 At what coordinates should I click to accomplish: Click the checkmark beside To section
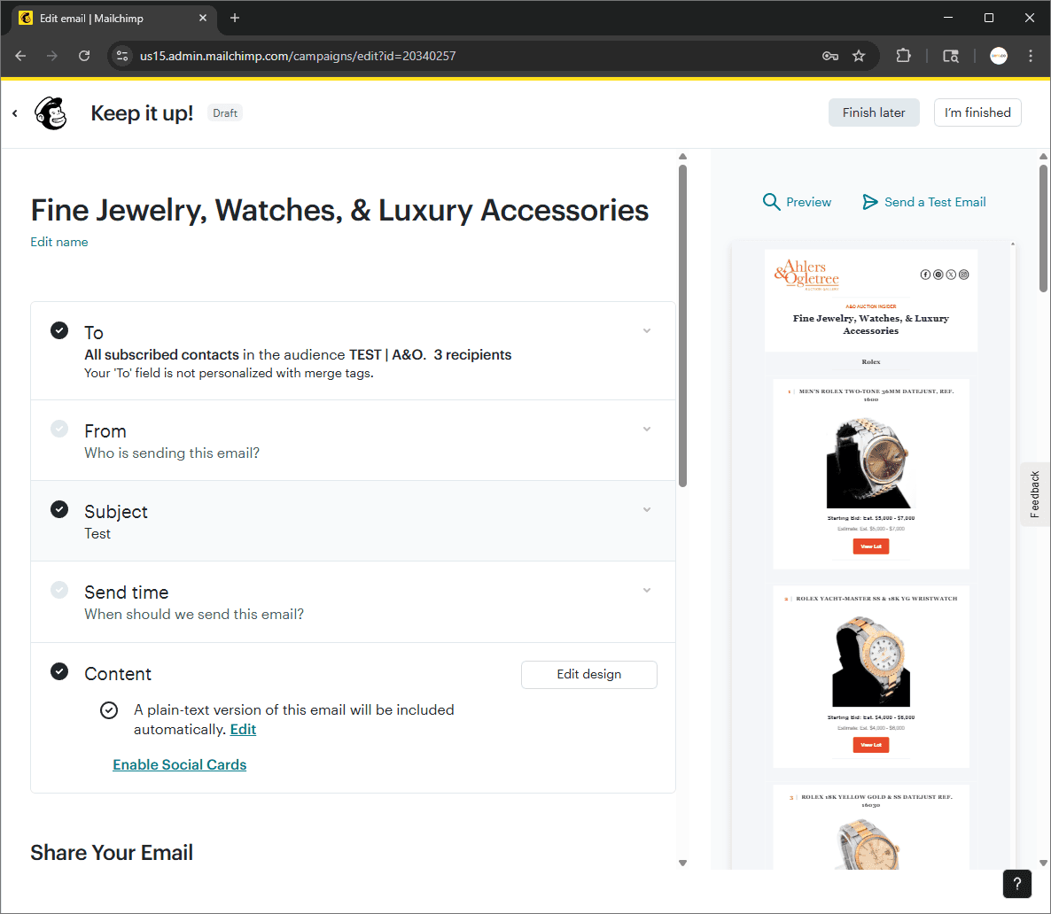[x=59, y=330]
